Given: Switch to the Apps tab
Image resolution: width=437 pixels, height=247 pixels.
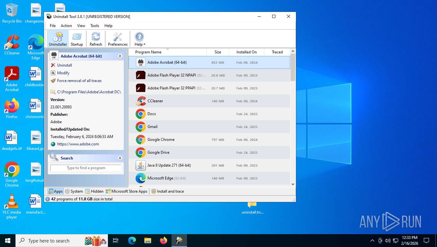Looking at the screenshot, I should point(55,191).
